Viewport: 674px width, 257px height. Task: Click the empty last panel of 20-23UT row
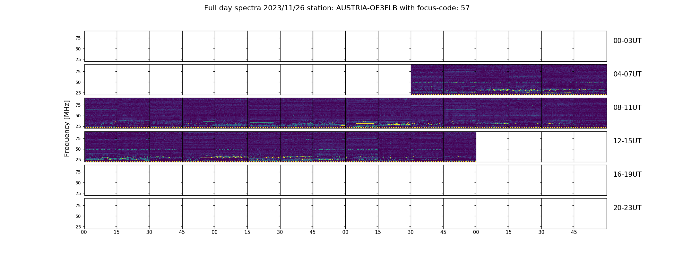(x=590, y=214)
